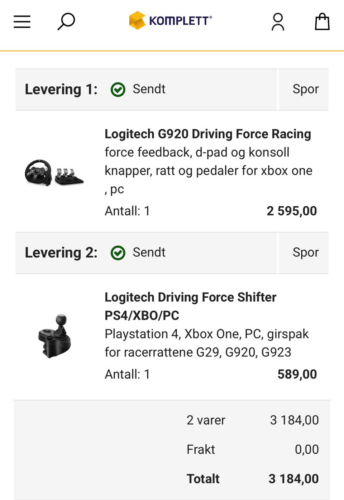Open the Logitech G920 Driving Force Racing title
The width and height of the screenshot is (344, 500).
pyautogui.click(x=207, y=134)
